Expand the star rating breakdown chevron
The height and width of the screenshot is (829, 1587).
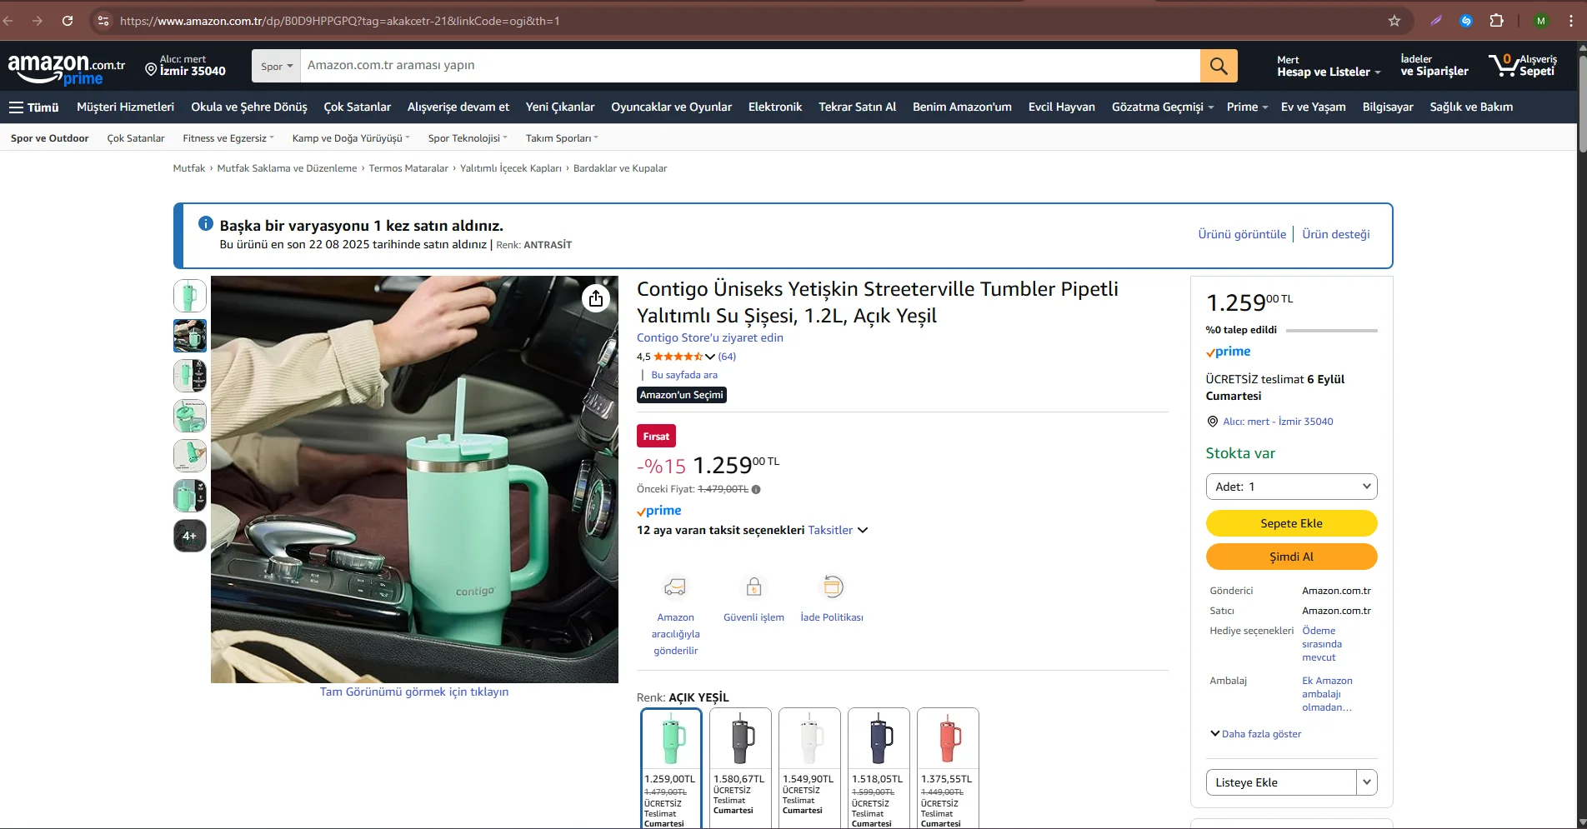pyautogui.click(x=710, y=357)
